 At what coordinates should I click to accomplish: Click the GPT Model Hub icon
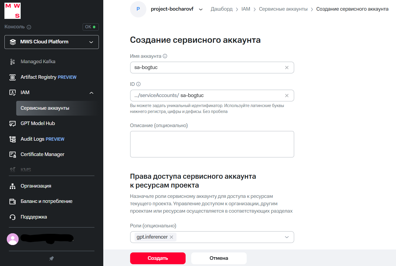[12, 124]
